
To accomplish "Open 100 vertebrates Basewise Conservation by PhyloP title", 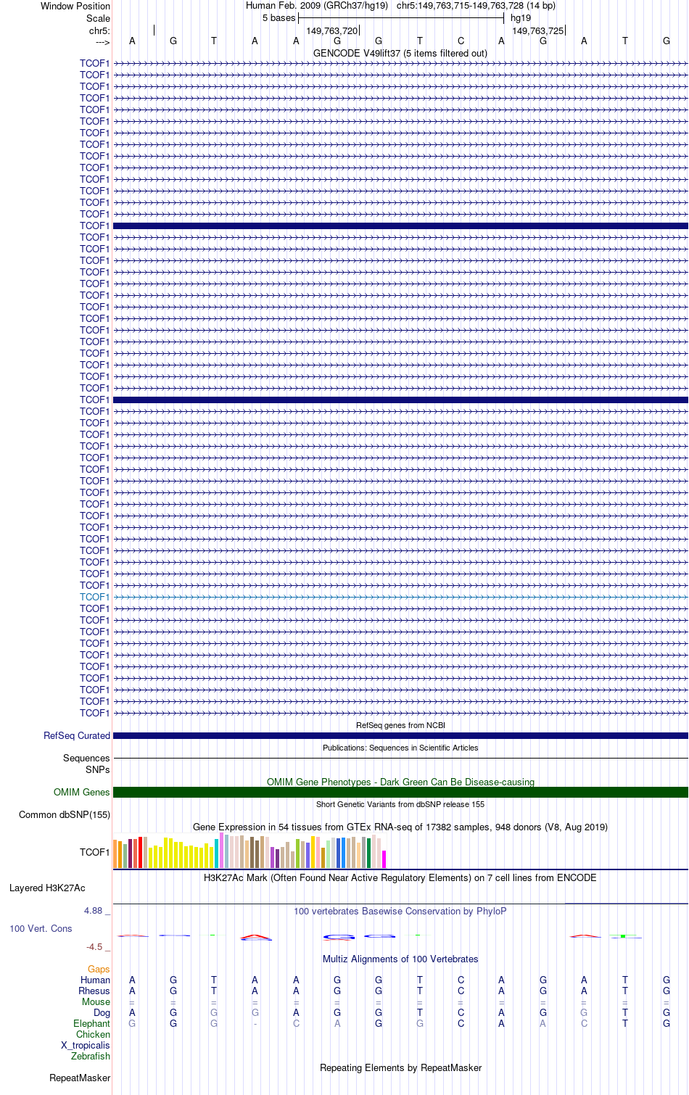I will coord(400,911).
